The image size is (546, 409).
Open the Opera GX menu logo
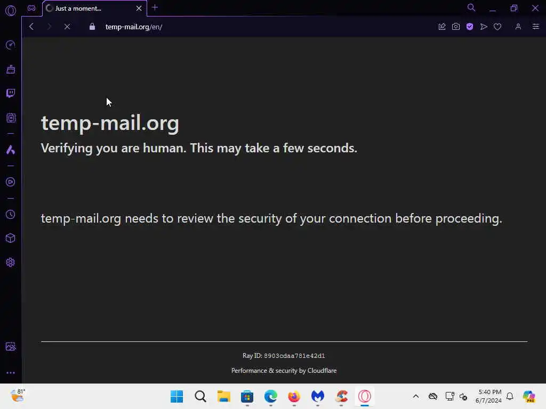point(11,11)
